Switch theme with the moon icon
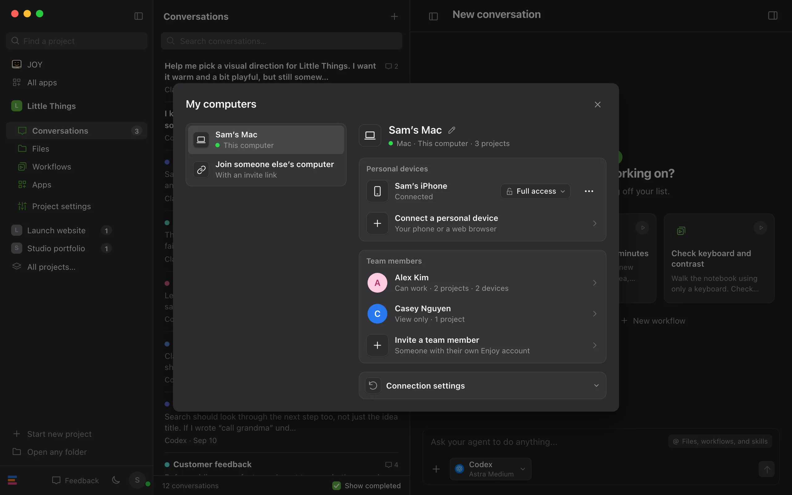 (x=116, y=480)
